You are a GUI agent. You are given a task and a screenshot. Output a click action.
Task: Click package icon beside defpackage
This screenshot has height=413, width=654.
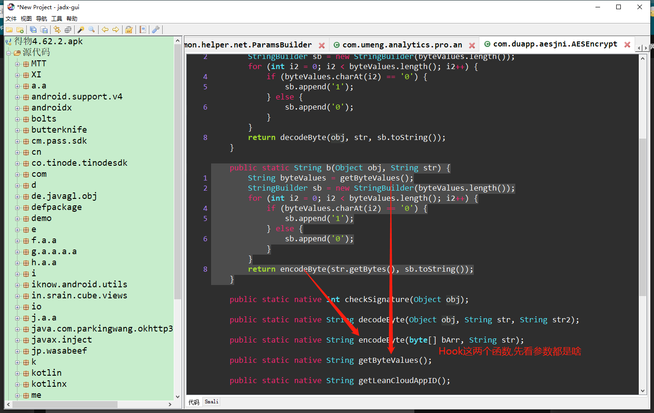(x=26, y=208)
